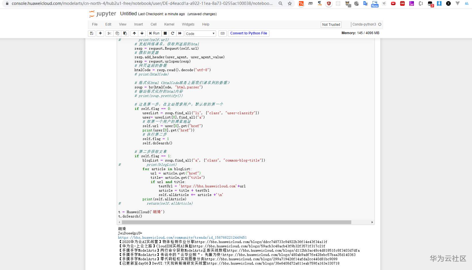Open the Kernel menu
Image resolution: width=472 pixels, height=270 pixels.
tap(169, 24)
